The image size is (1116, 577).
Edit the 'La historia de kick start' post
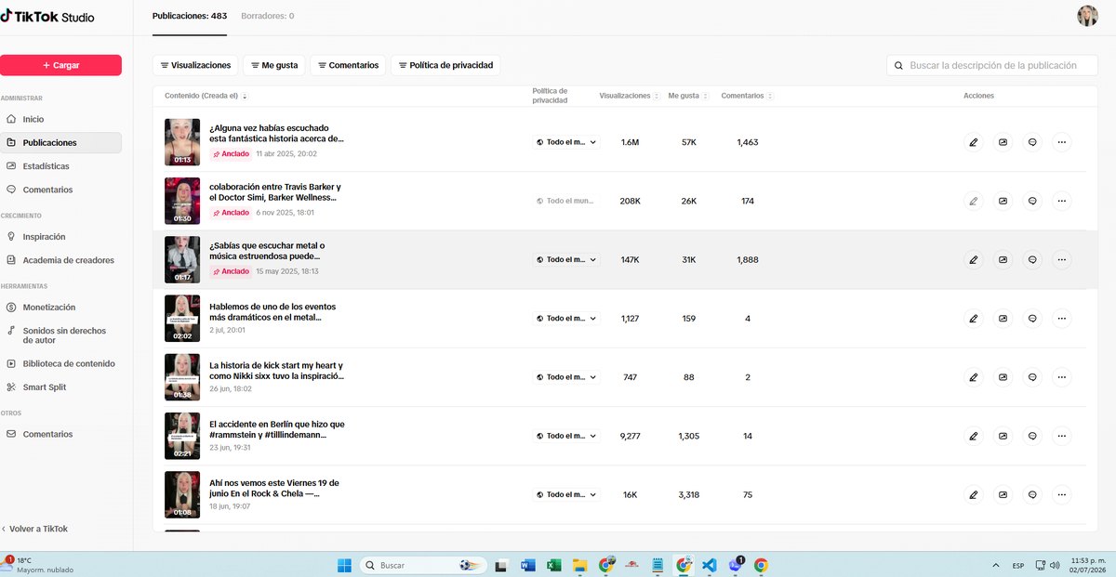(x=974, y=377)
